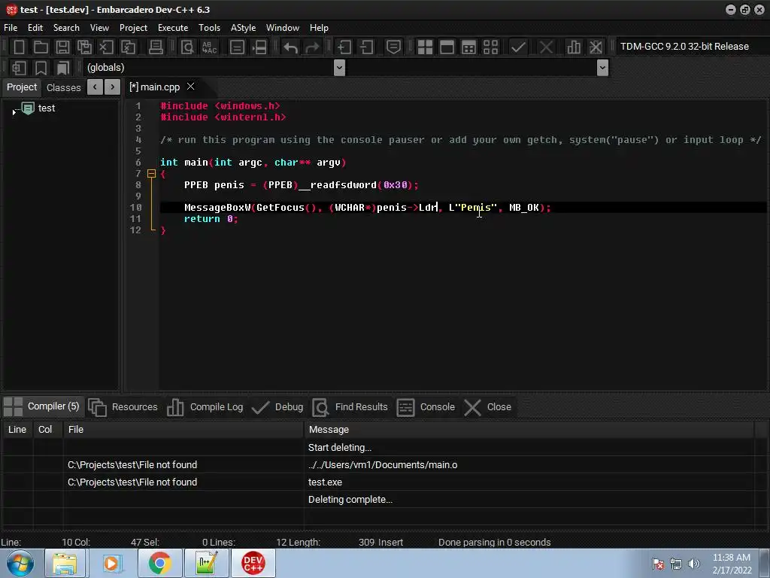
Task: Open Find with the magnifier toolbar icon
Action: click(187, 47)
